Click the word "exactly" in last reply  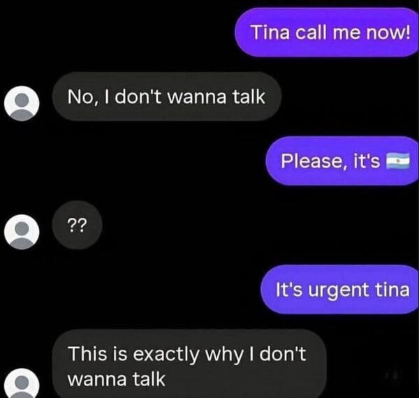tap(166, 355)
